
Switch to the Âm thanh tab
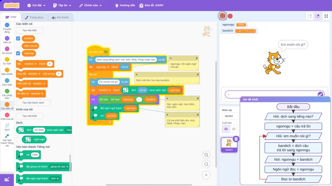pyautogui.click(x=60, y=17)
